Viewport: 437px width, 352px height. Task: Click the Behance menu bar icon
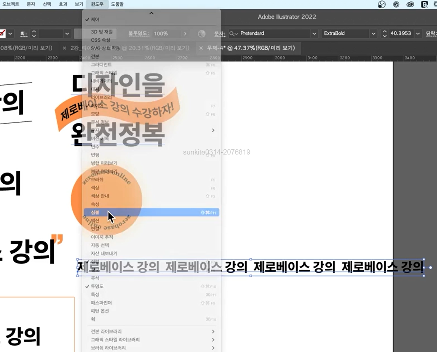coord(424,4)
